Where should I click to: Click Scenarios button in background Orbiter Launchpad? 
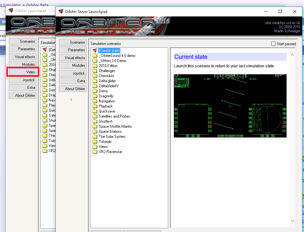[23, 41]
